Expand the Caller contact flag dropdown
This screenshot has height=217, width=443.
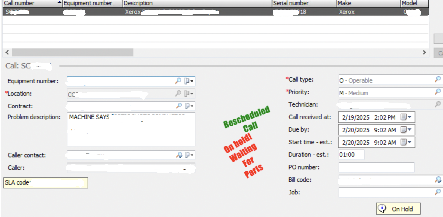[189, 155]
